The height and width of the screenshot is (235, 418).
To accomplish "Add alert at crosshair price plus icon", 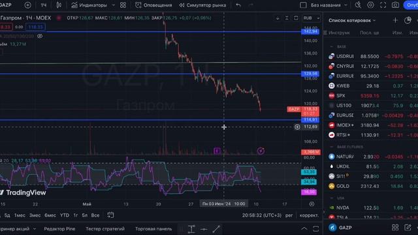I will coord(297,127).
